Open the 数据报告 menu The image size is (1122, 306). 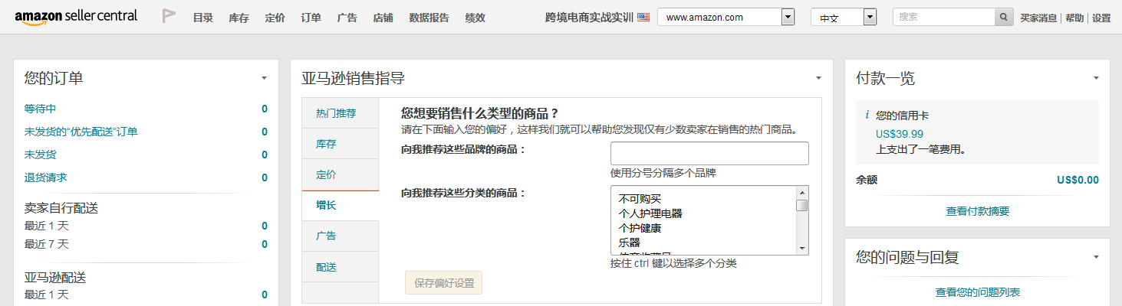429,18
